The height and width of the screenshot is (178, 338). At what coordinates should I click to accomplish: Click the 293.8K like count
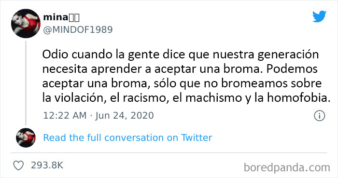[47, 165]
